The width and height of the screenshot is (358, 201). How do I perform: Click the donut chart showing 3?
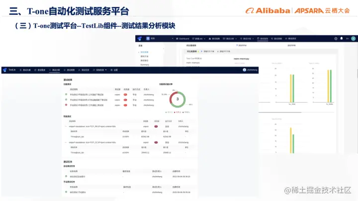click(x=178, y=99)
